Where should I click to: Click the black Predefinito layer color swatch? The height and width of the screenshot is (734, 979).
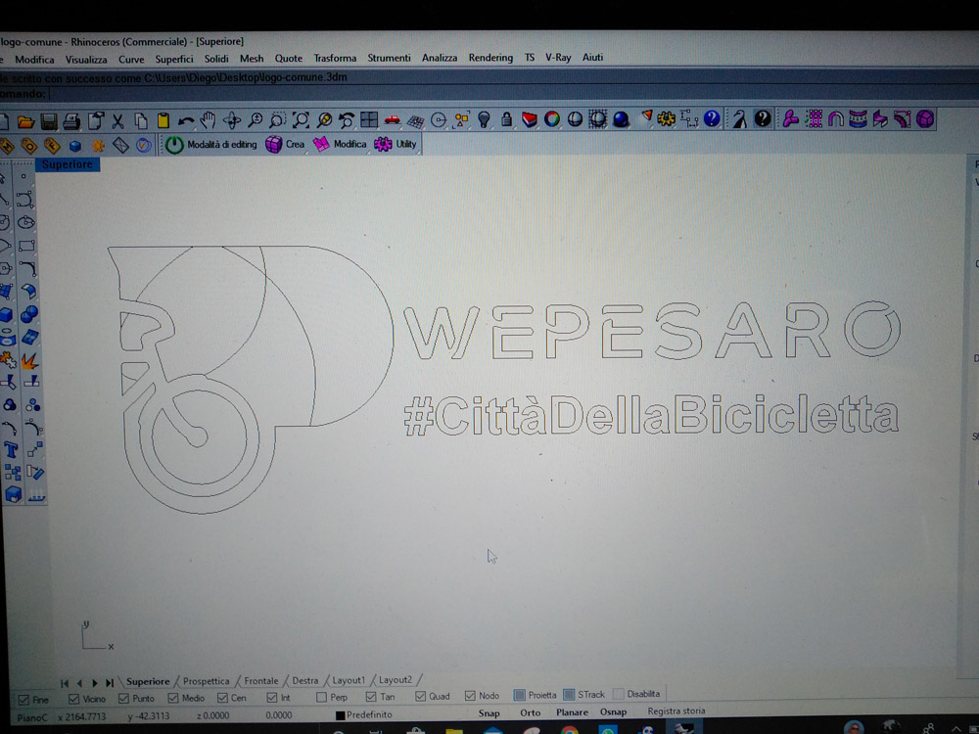tap(341, 715)
